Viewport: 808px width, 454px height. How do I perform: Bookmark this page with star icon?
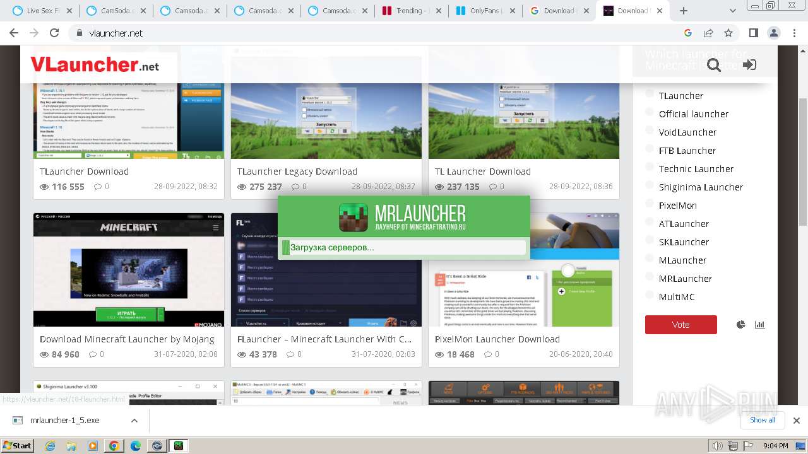click(x=728, y=33)
